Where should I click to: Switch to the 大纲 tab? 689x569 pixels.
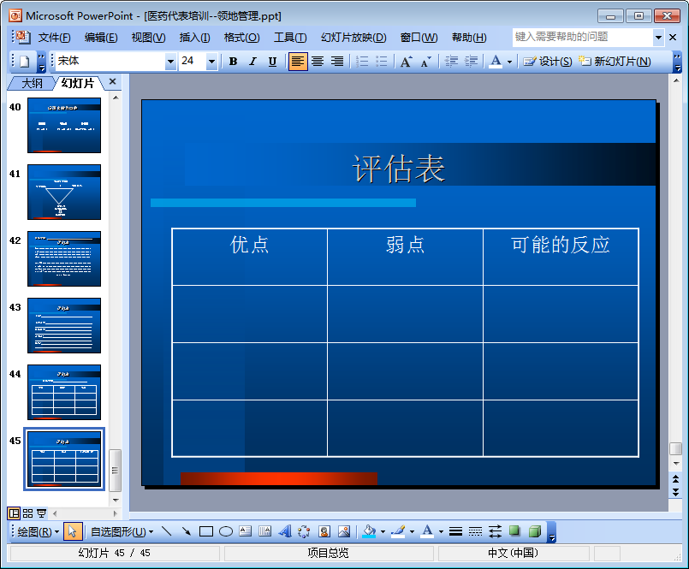pos(32,83)
